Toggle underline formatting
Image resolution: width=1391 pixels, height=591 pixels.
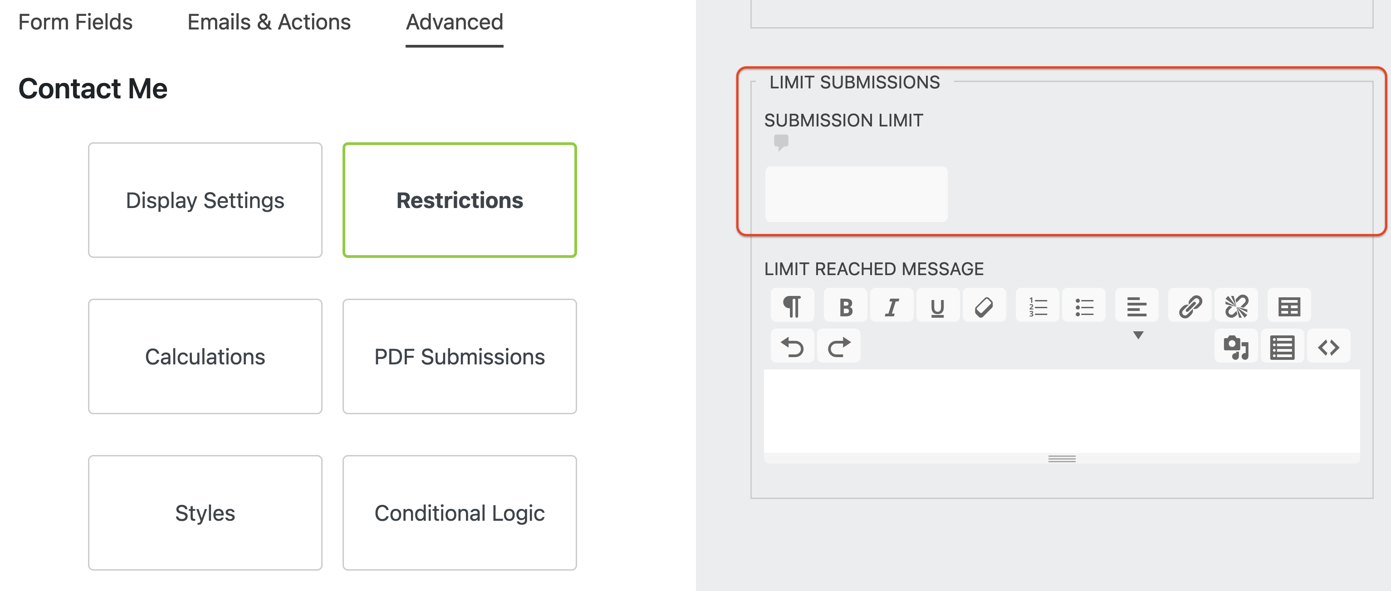coord(938,305)
